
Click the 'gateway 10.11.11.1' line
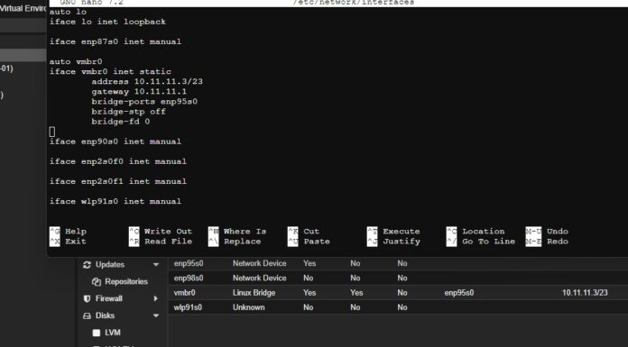click(139, 92)
